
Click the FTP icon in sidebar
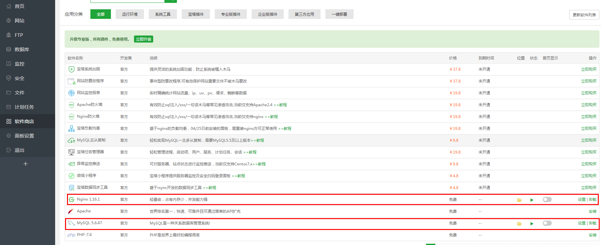click(x=9, y=35)
